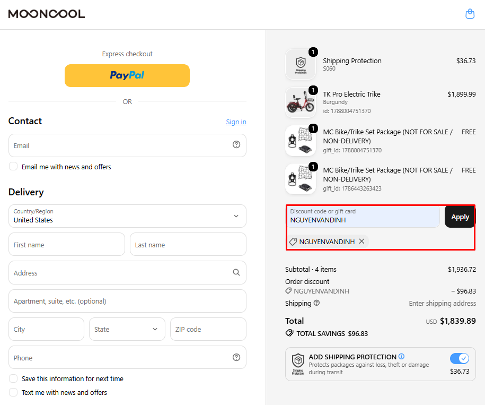Viewport: 485px width, 405px height.
Task: Click the gift set thumbnail for gift_id 1788004751370
Action: 301,141
